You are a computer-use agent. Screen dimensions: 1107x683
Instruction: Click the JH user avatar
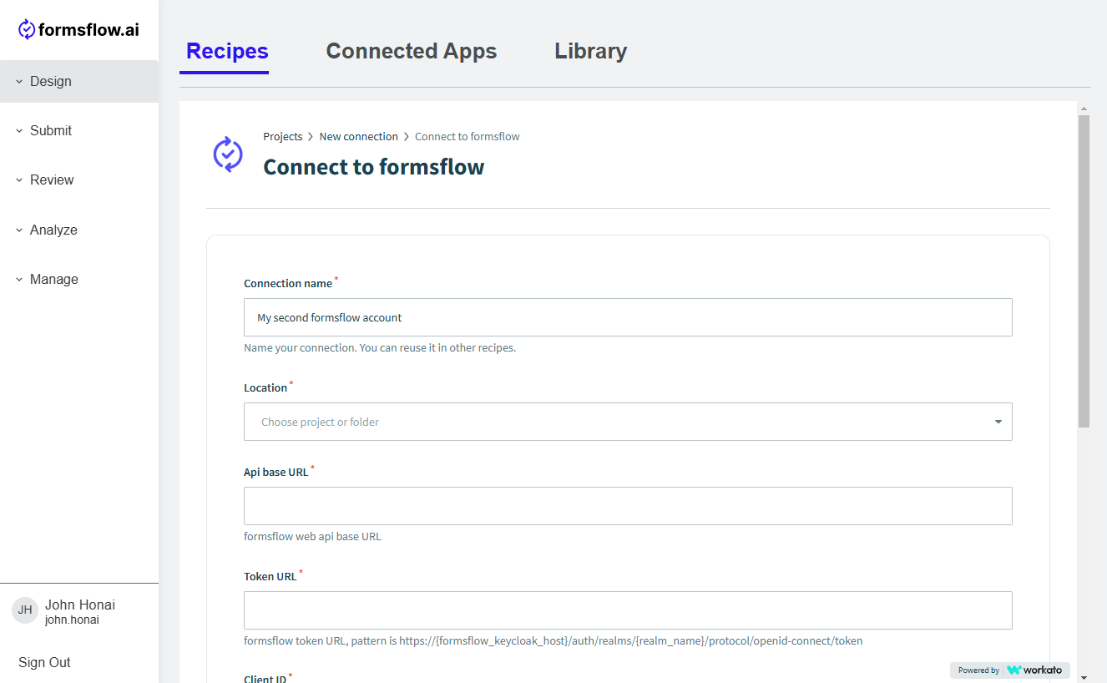pyautogui.click(x=25, y=610)
